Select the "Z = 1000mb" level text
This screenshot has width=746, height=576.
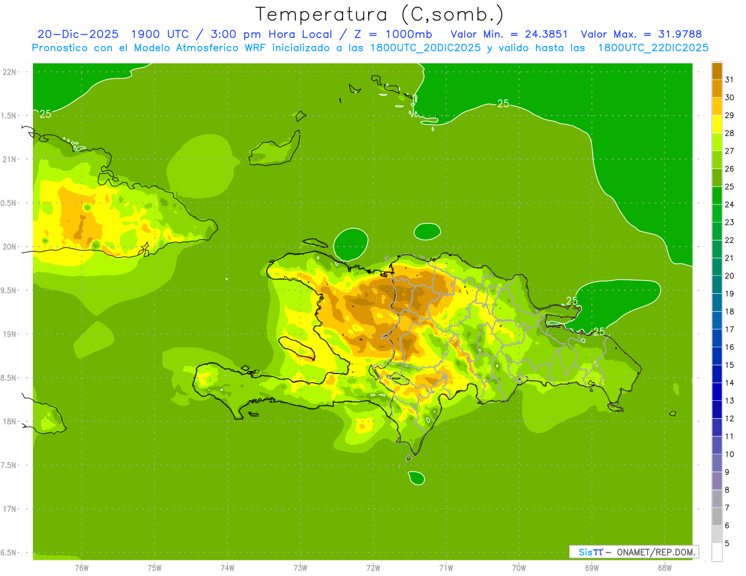(394, 34)
